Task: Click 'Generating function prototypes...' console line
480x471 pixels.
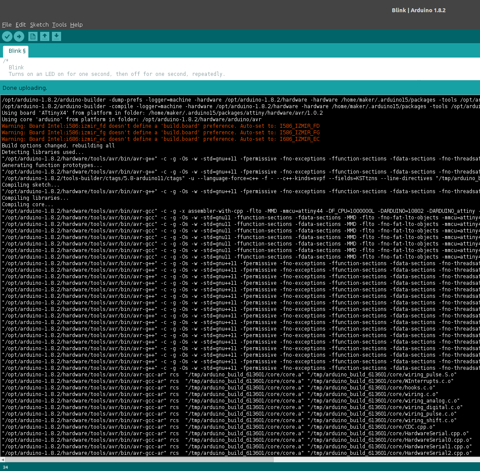Action: pos(52,165)
